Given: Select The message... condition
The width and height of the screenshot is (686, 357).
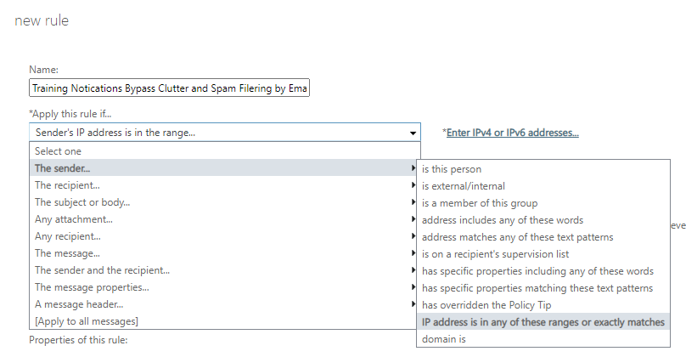Looking at the screenshot, I should [223, 253].
